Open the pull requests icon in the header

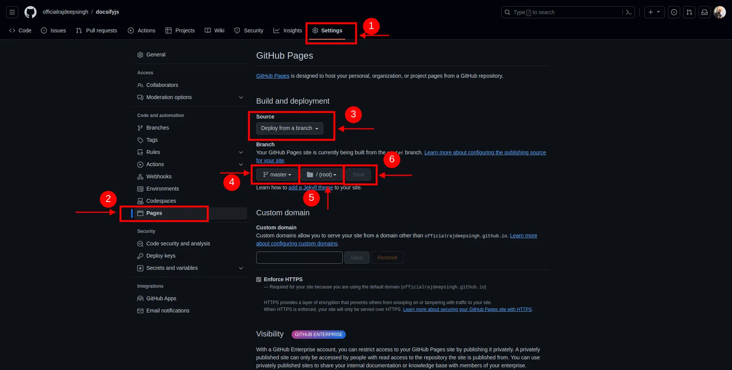(x=689, y=12)
